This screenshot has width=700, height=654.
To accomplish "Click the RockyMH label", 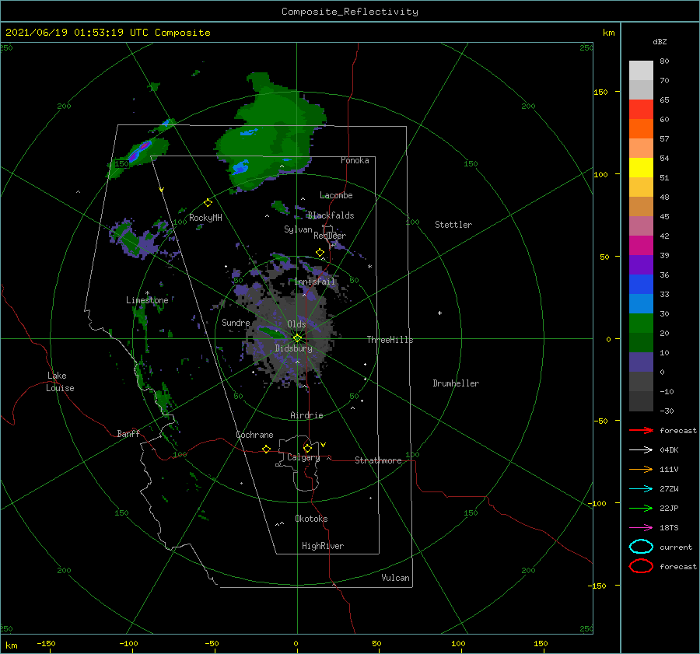I will coord(205,218).
